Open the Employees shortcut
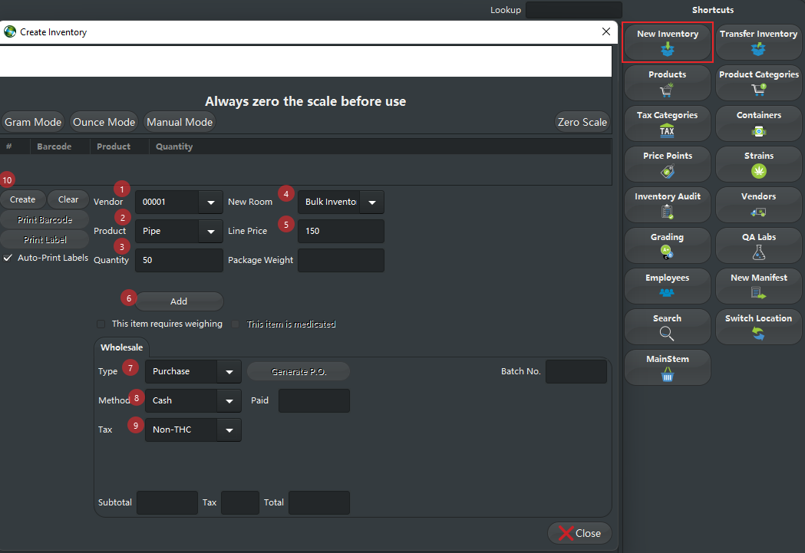805x553 pixels. point(667,285)
